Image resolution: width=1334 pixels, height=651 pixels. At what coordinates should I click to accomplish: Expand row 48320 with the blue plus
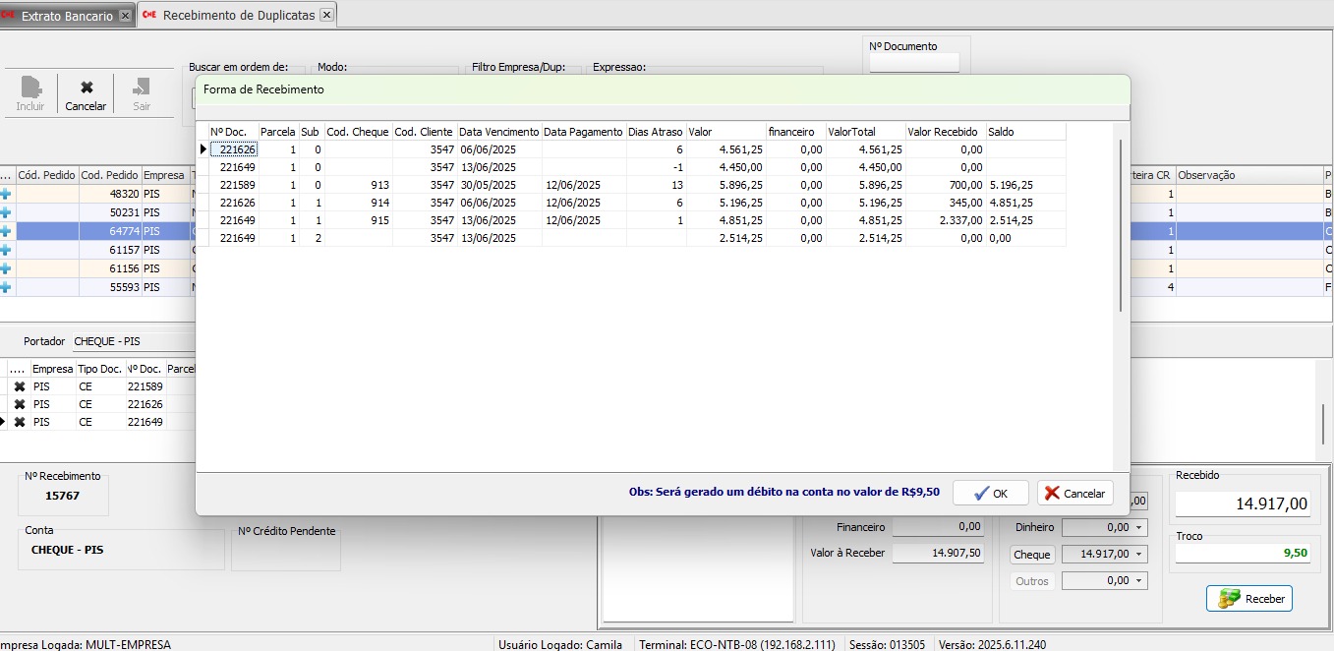pyautogui.click(x=6, y=195)
